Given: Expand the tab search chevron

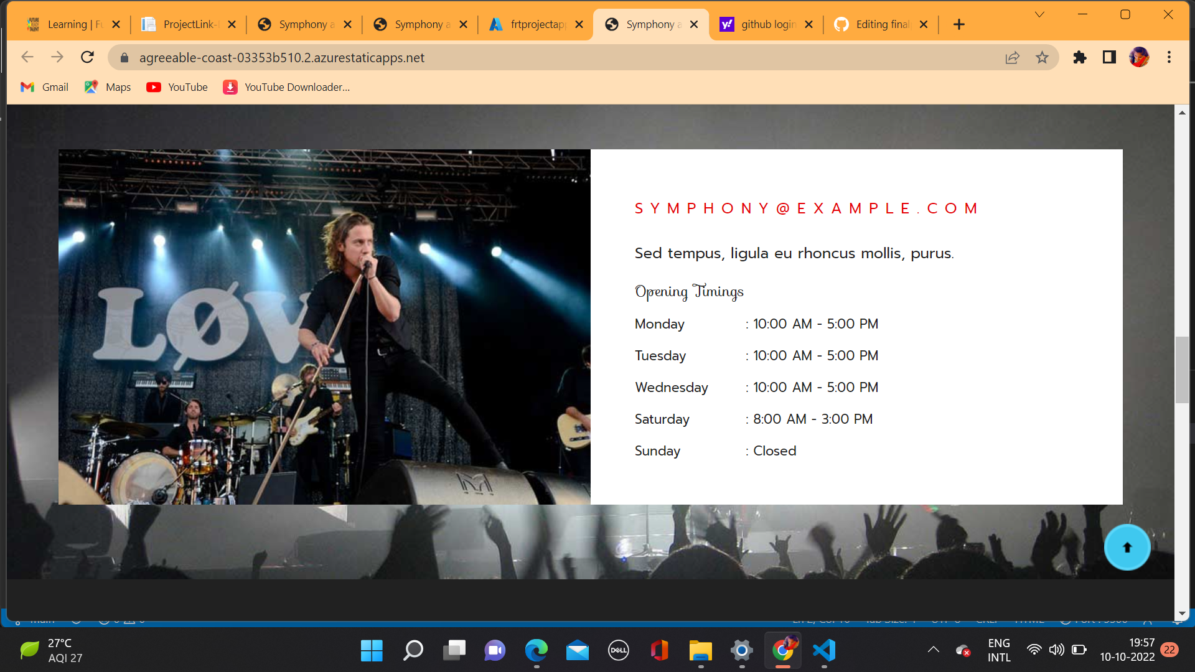Looking at the screenshot, I should [x=1039, y=14].
